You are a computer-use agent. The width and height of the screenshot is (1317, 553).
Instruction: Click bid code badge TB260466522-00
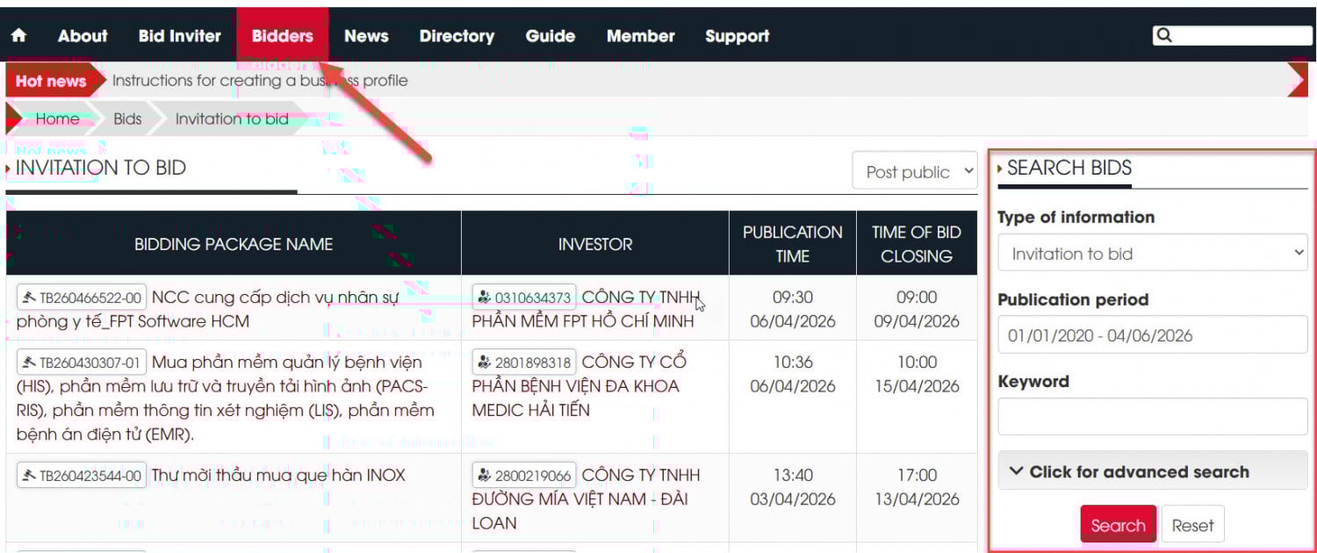[82, 298]
